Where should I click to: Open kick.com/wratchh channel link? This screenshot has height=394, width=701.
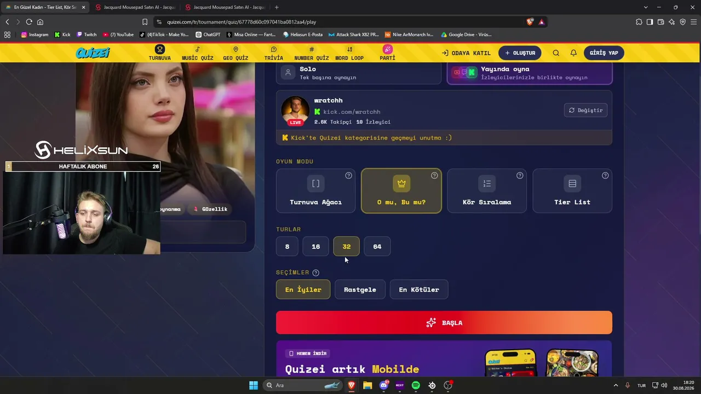tap(352, 112)
